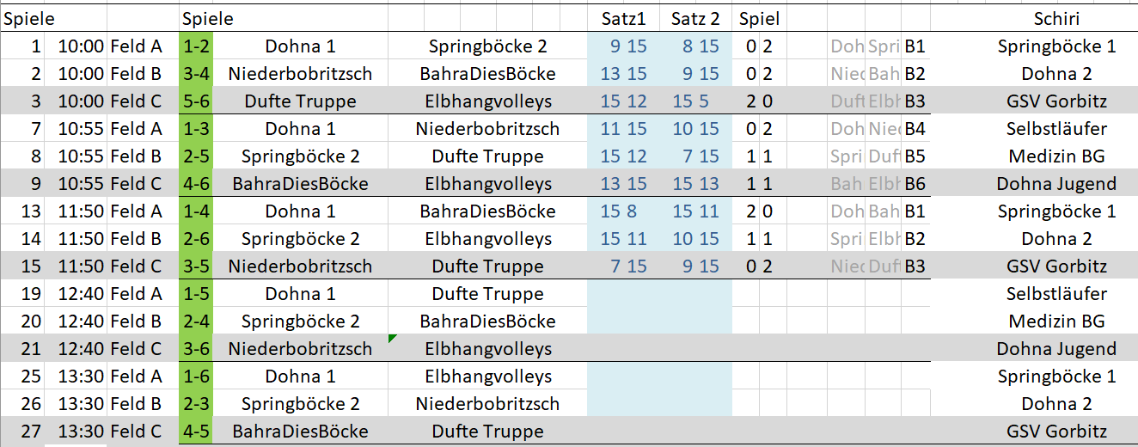Select the green 4-5 pairing cell
Image resolution: width=1138 pixels, height=447 pixels.
(196, 432)
